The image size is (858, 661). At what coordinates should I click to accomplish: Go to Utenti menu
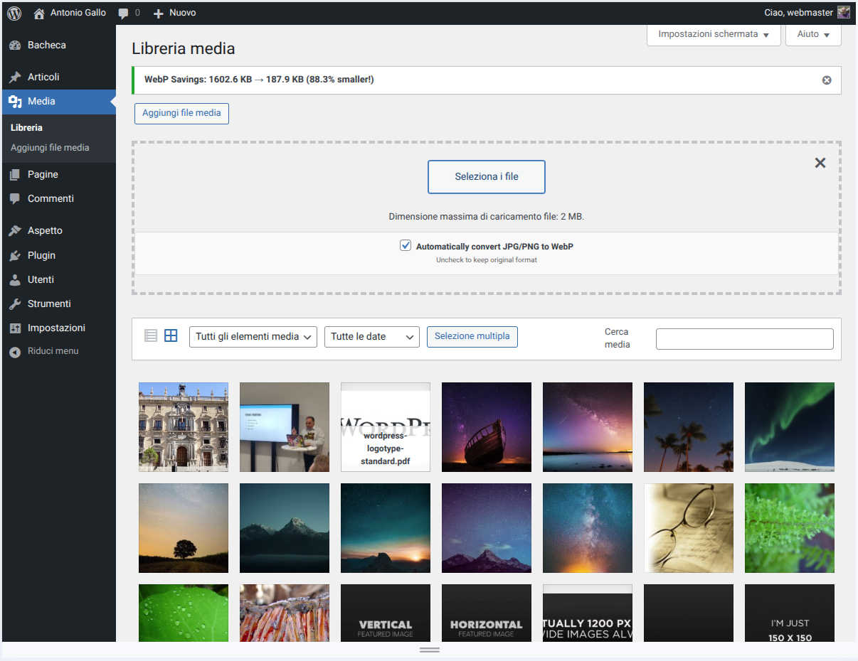(x=59, y=280)
